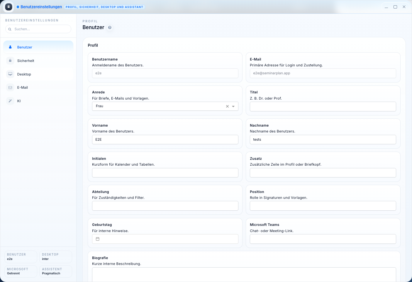Click the lock icon for Sicherheit
The height and width of the screenshot is (282, 412).
point(10,61)
